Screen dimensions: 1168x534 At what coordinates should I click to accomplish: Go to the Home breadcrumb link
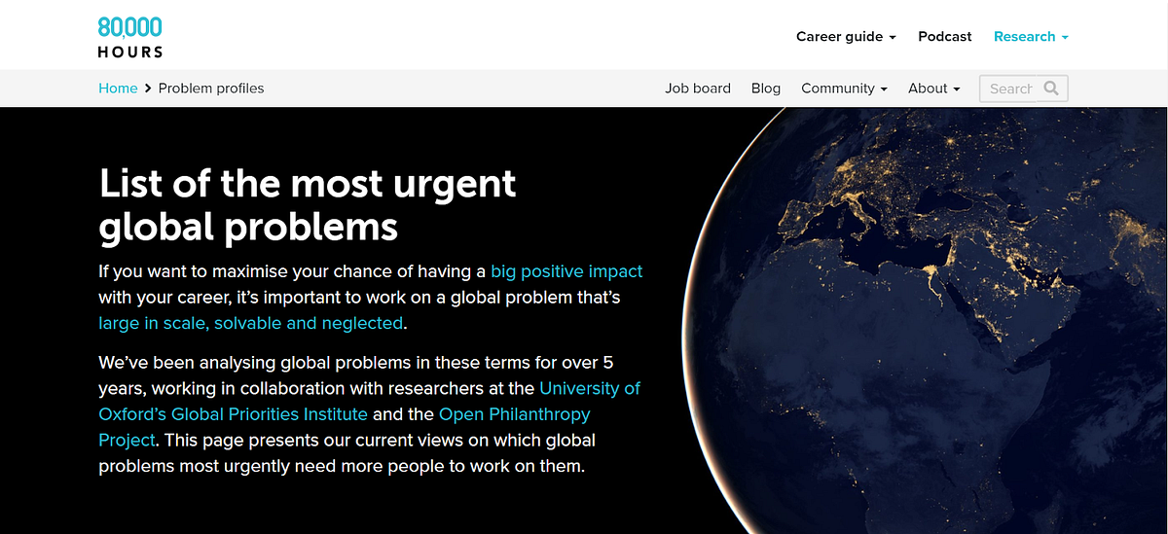coord(118,88)
